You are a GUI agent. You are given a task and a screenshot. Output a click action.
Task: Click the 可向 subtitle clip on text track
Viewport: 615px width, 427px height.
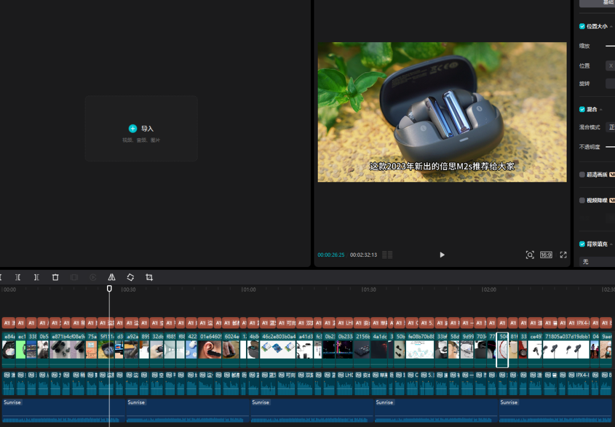point(286,323)
